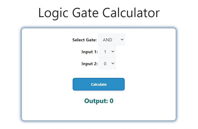Click the chevron arrow in Input 1 box
198x129 pixels.
pos(113,52)
